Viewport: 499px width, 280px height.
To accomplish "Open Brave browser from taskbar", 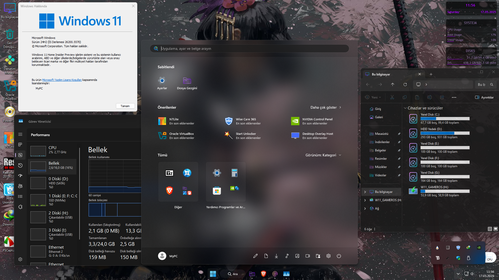I will click(x=264, y=274).
